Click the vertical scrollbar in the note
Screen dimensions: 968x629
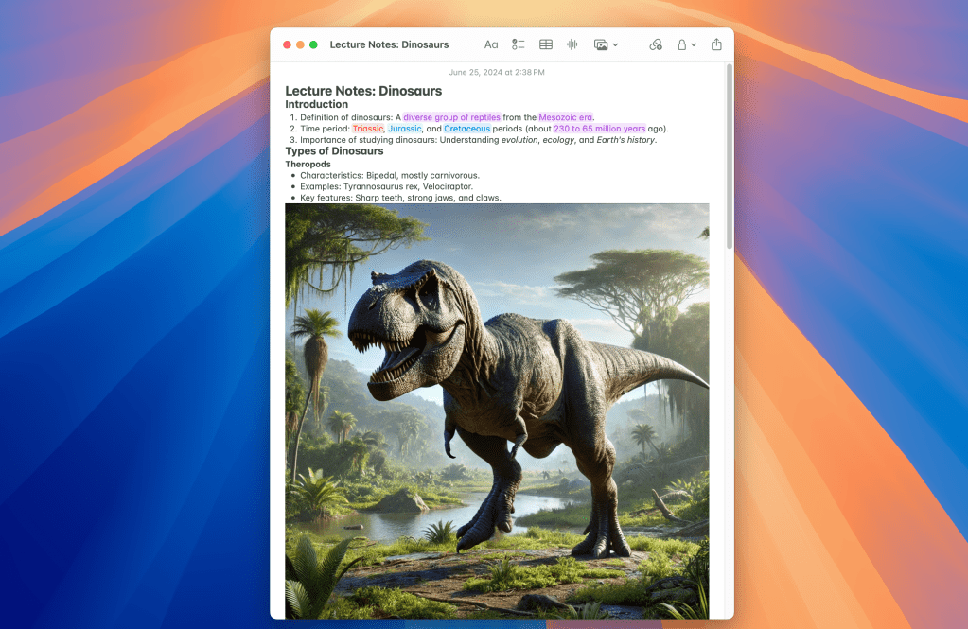[729, 156]
